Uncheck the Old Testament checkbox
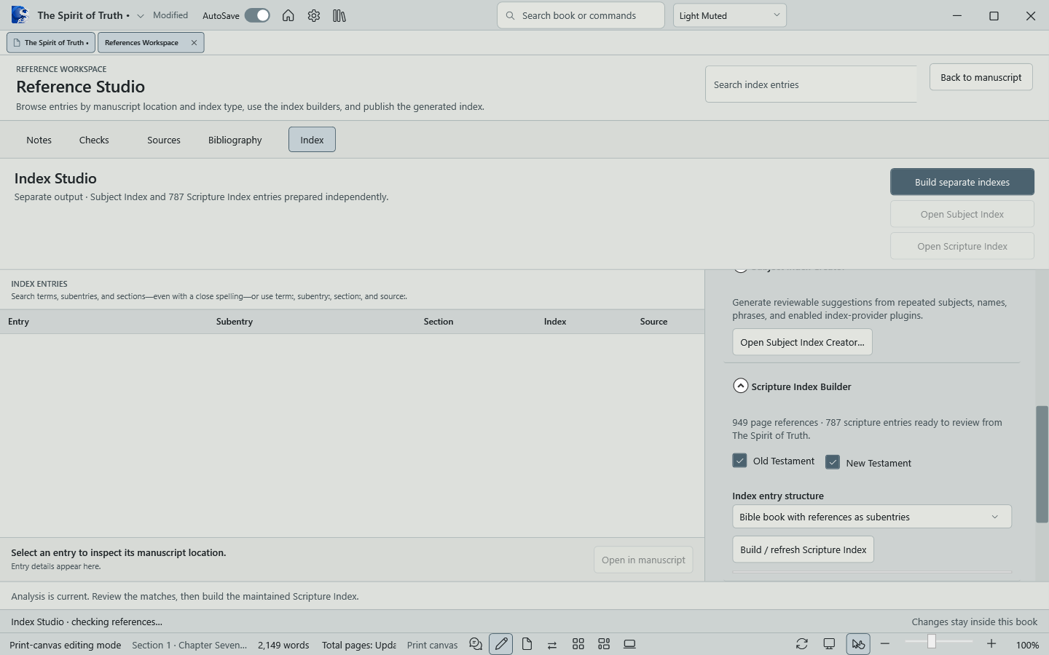The image size is (1049, 655). [739, 461]
